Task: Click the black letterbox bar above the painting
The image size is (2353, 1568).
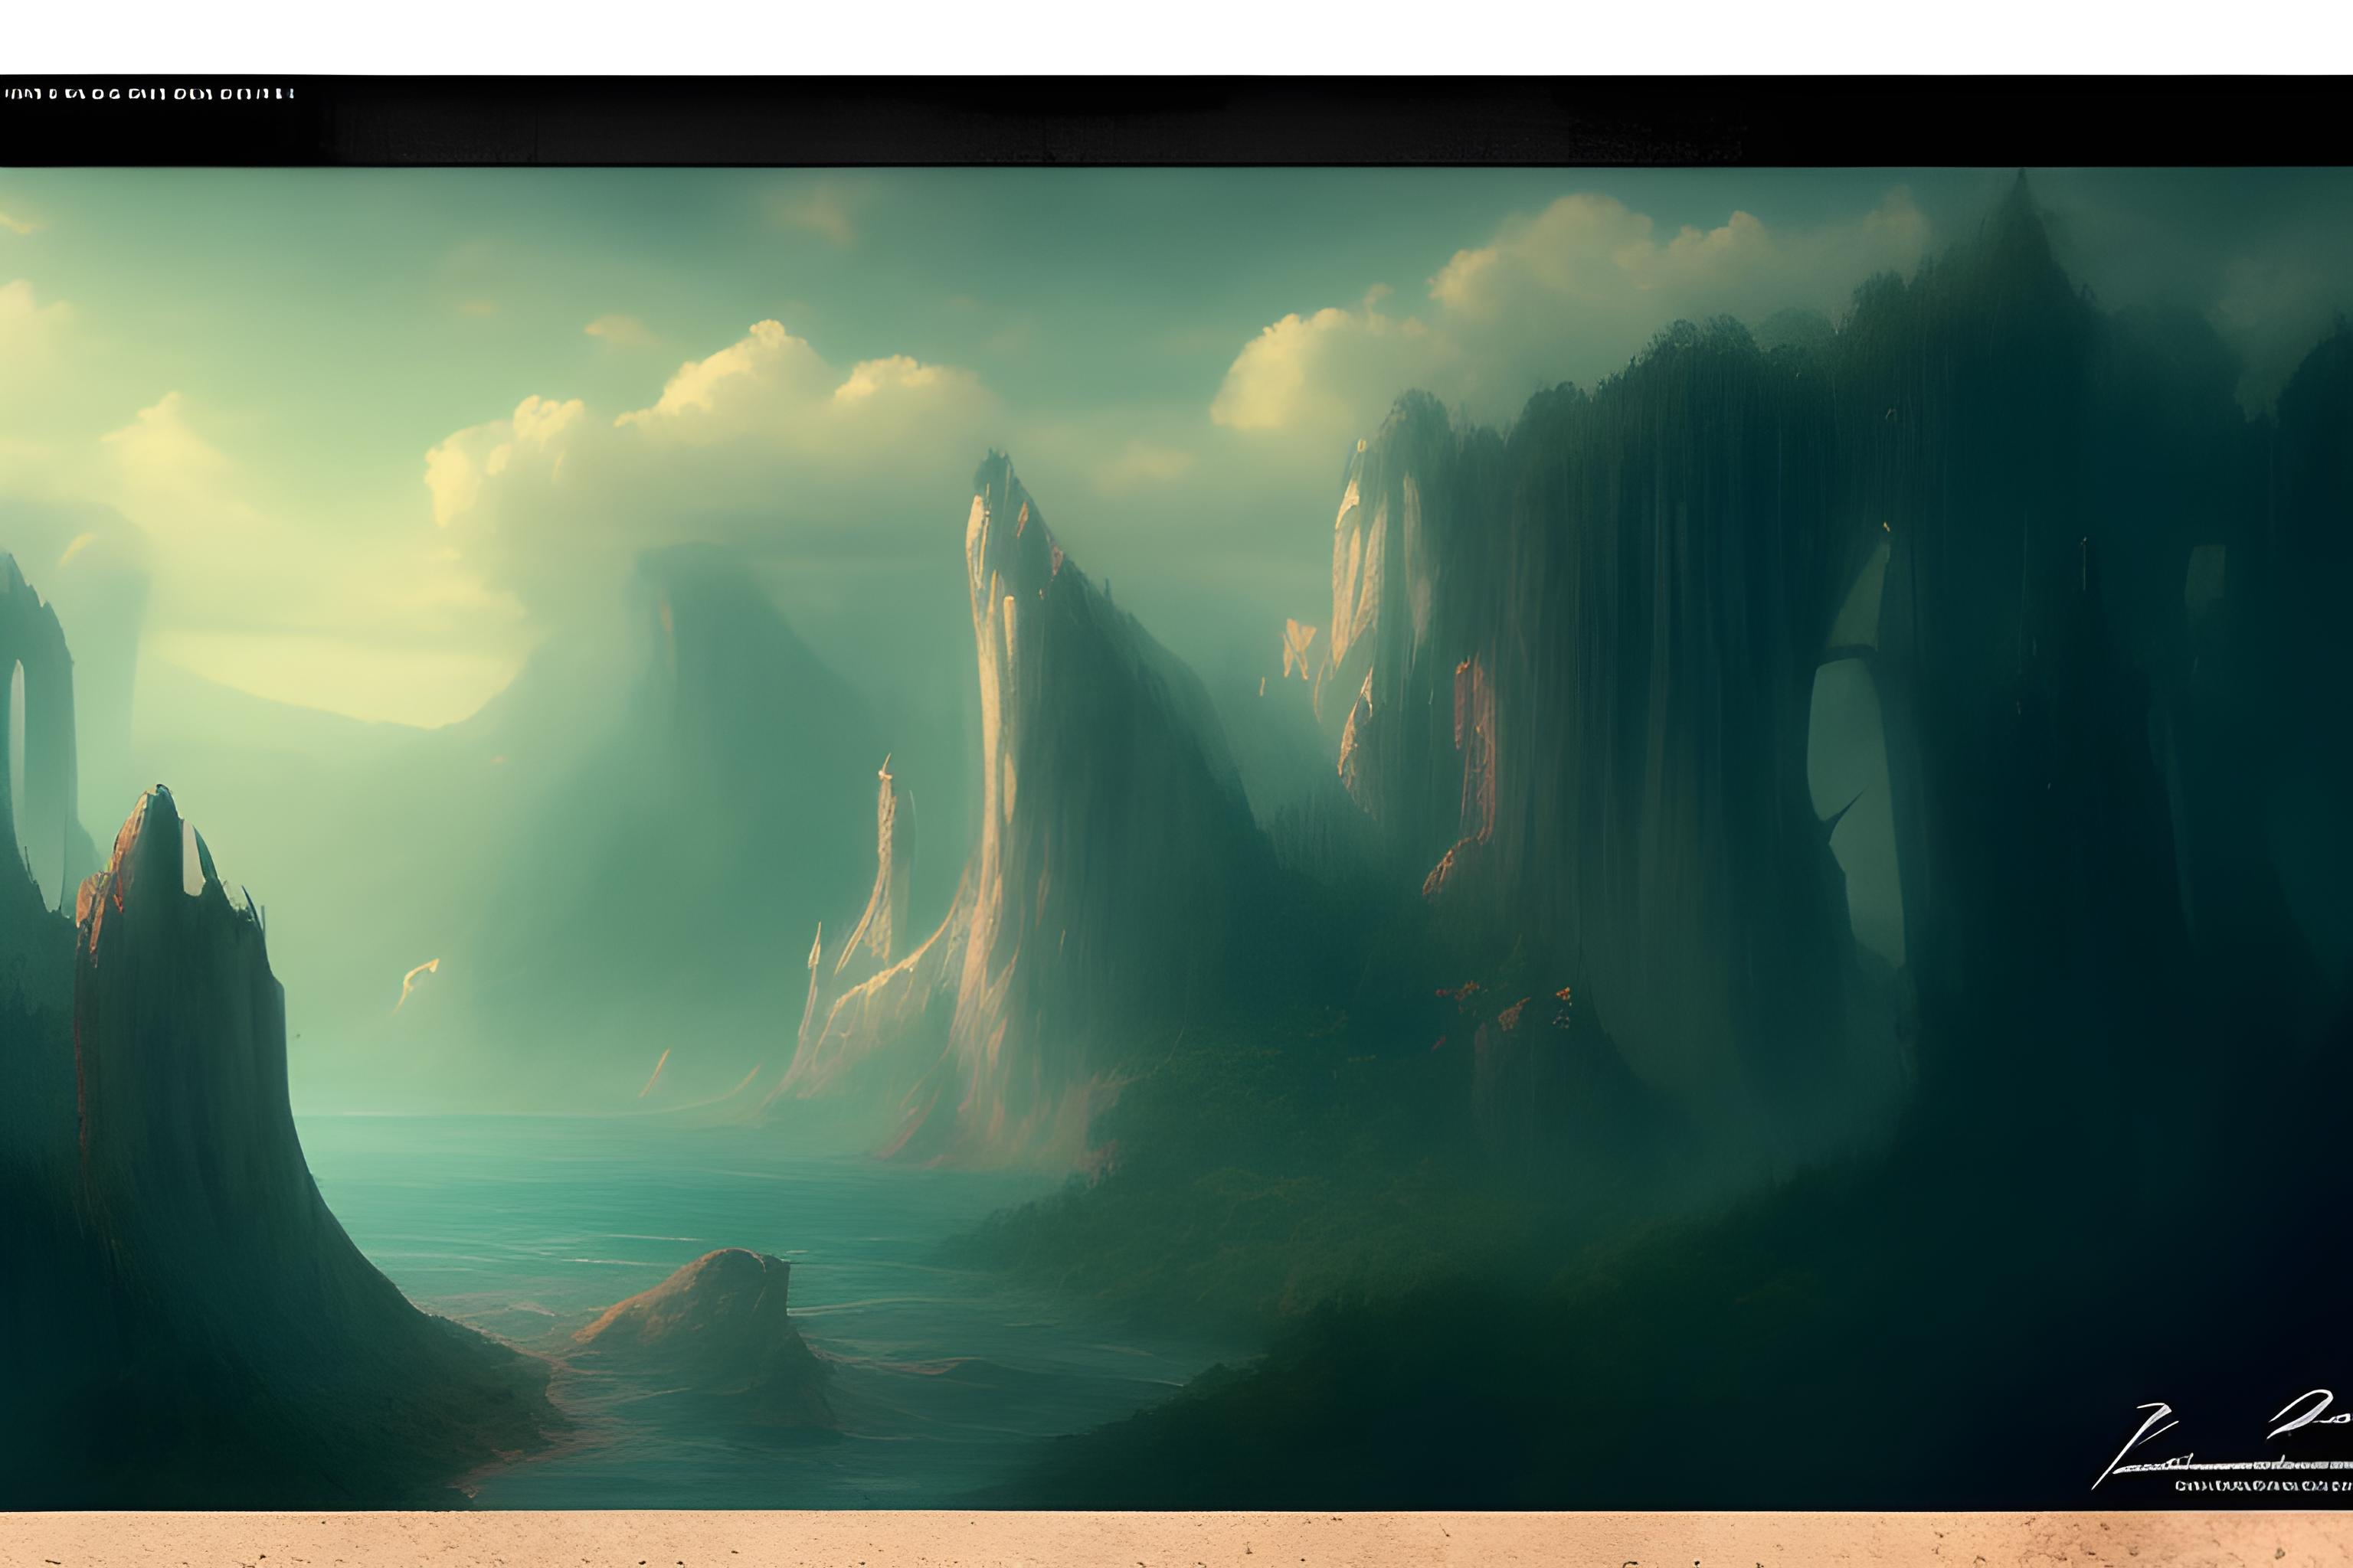Action: [1176, 122]
